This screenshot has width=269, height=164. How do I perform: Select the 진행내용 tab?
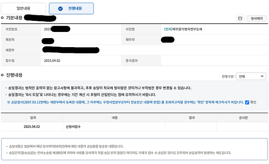point(72,8)
